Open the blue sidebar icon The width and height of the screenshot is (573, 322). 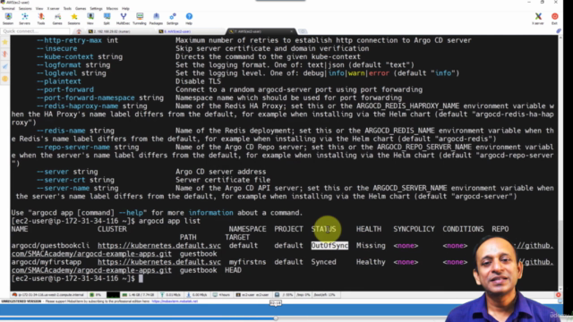pyautogui.click(x=4, y=66)
